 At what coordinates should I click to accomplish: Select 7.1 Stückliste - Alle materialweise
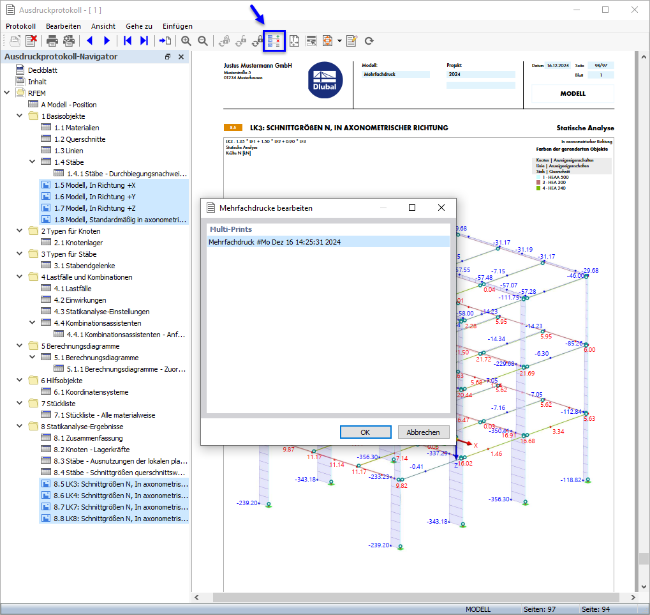pos(105,415)
